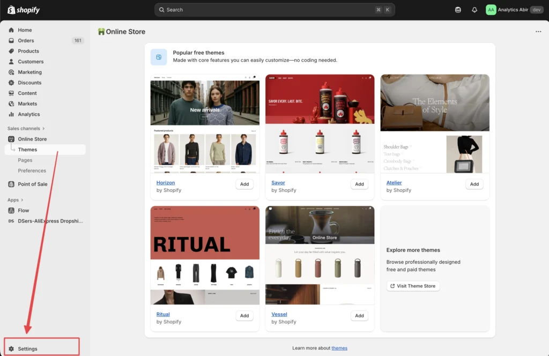This screenshot has height=356, width=549.
Task: Click the Savor theme preview thumbnail
Action: coord(320,123)
